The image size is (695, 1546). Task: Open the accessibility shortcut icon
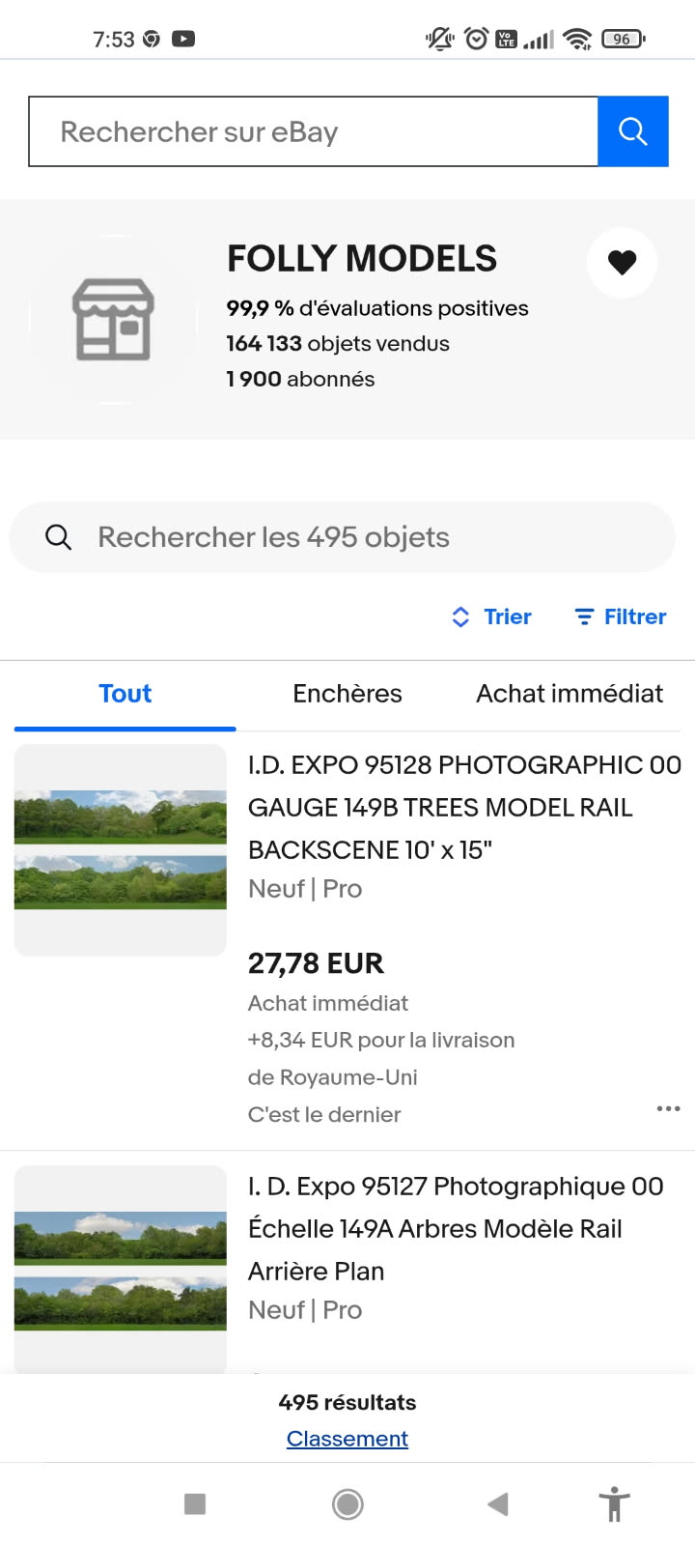pos(614,1503)
